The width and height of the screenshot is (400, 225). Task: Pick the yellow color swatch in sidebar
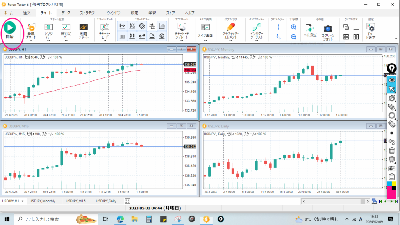pyautogui.click(x=394, y=184)
